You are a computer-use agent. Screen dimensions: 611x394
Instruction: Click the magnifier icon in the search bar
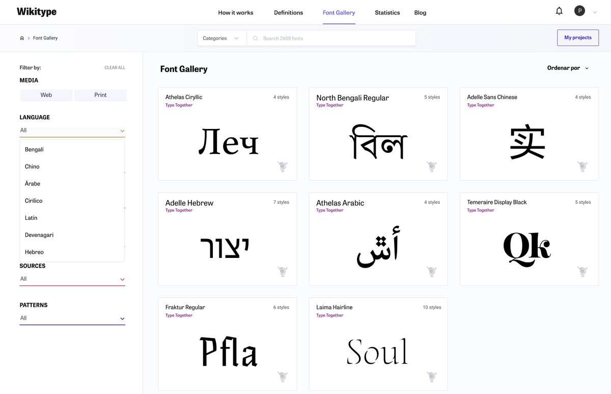coord(255,38)
